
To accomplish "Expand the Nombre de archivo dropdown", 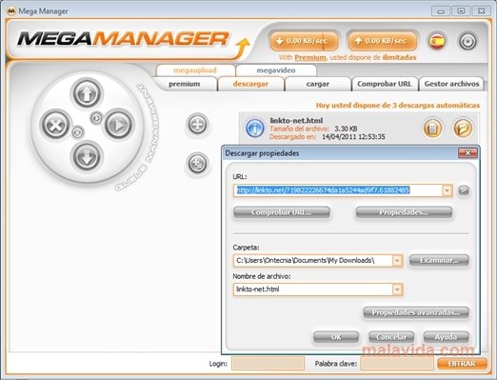I will (x=397, y=290).
